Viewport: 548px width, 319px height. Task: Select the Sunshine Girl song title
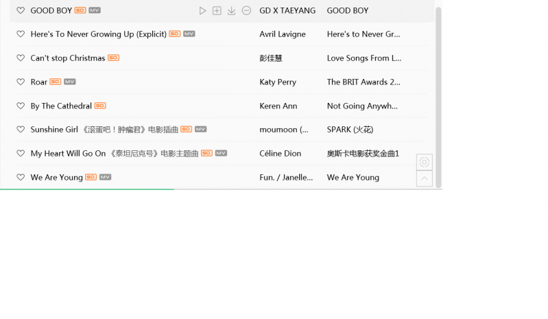(x=54, y=130)
